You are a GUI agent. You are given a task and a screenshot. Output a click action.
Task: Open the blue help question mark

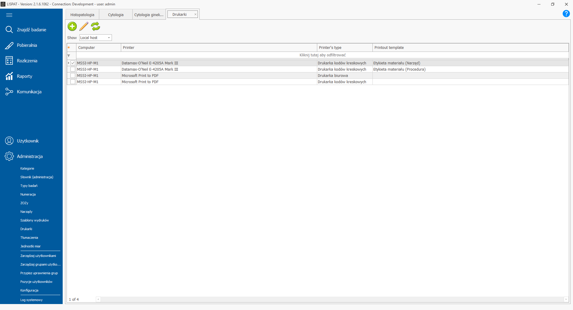pyautogui.click(x=566, y=14)
